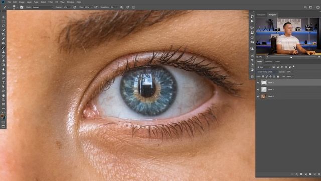Toggle the Brush Settings panel button
Image resolution: width=321 pixels, height=181 pixels.
point(22,7)
